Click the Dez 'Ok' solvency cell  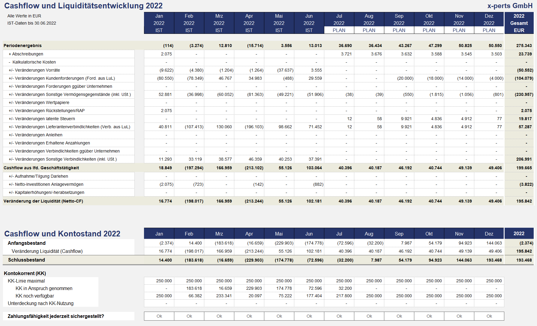point(489,316)
